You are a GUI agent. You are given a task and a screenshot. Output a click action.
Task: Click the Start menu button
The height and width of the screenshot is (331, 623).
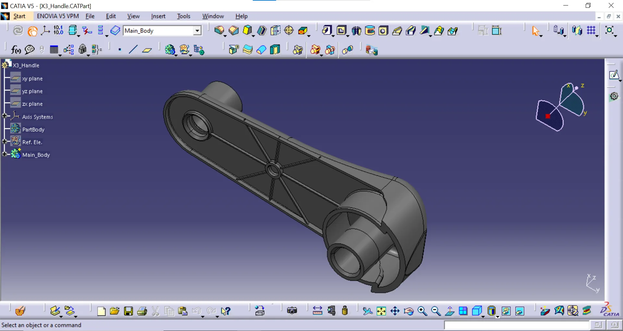(19, 16)
